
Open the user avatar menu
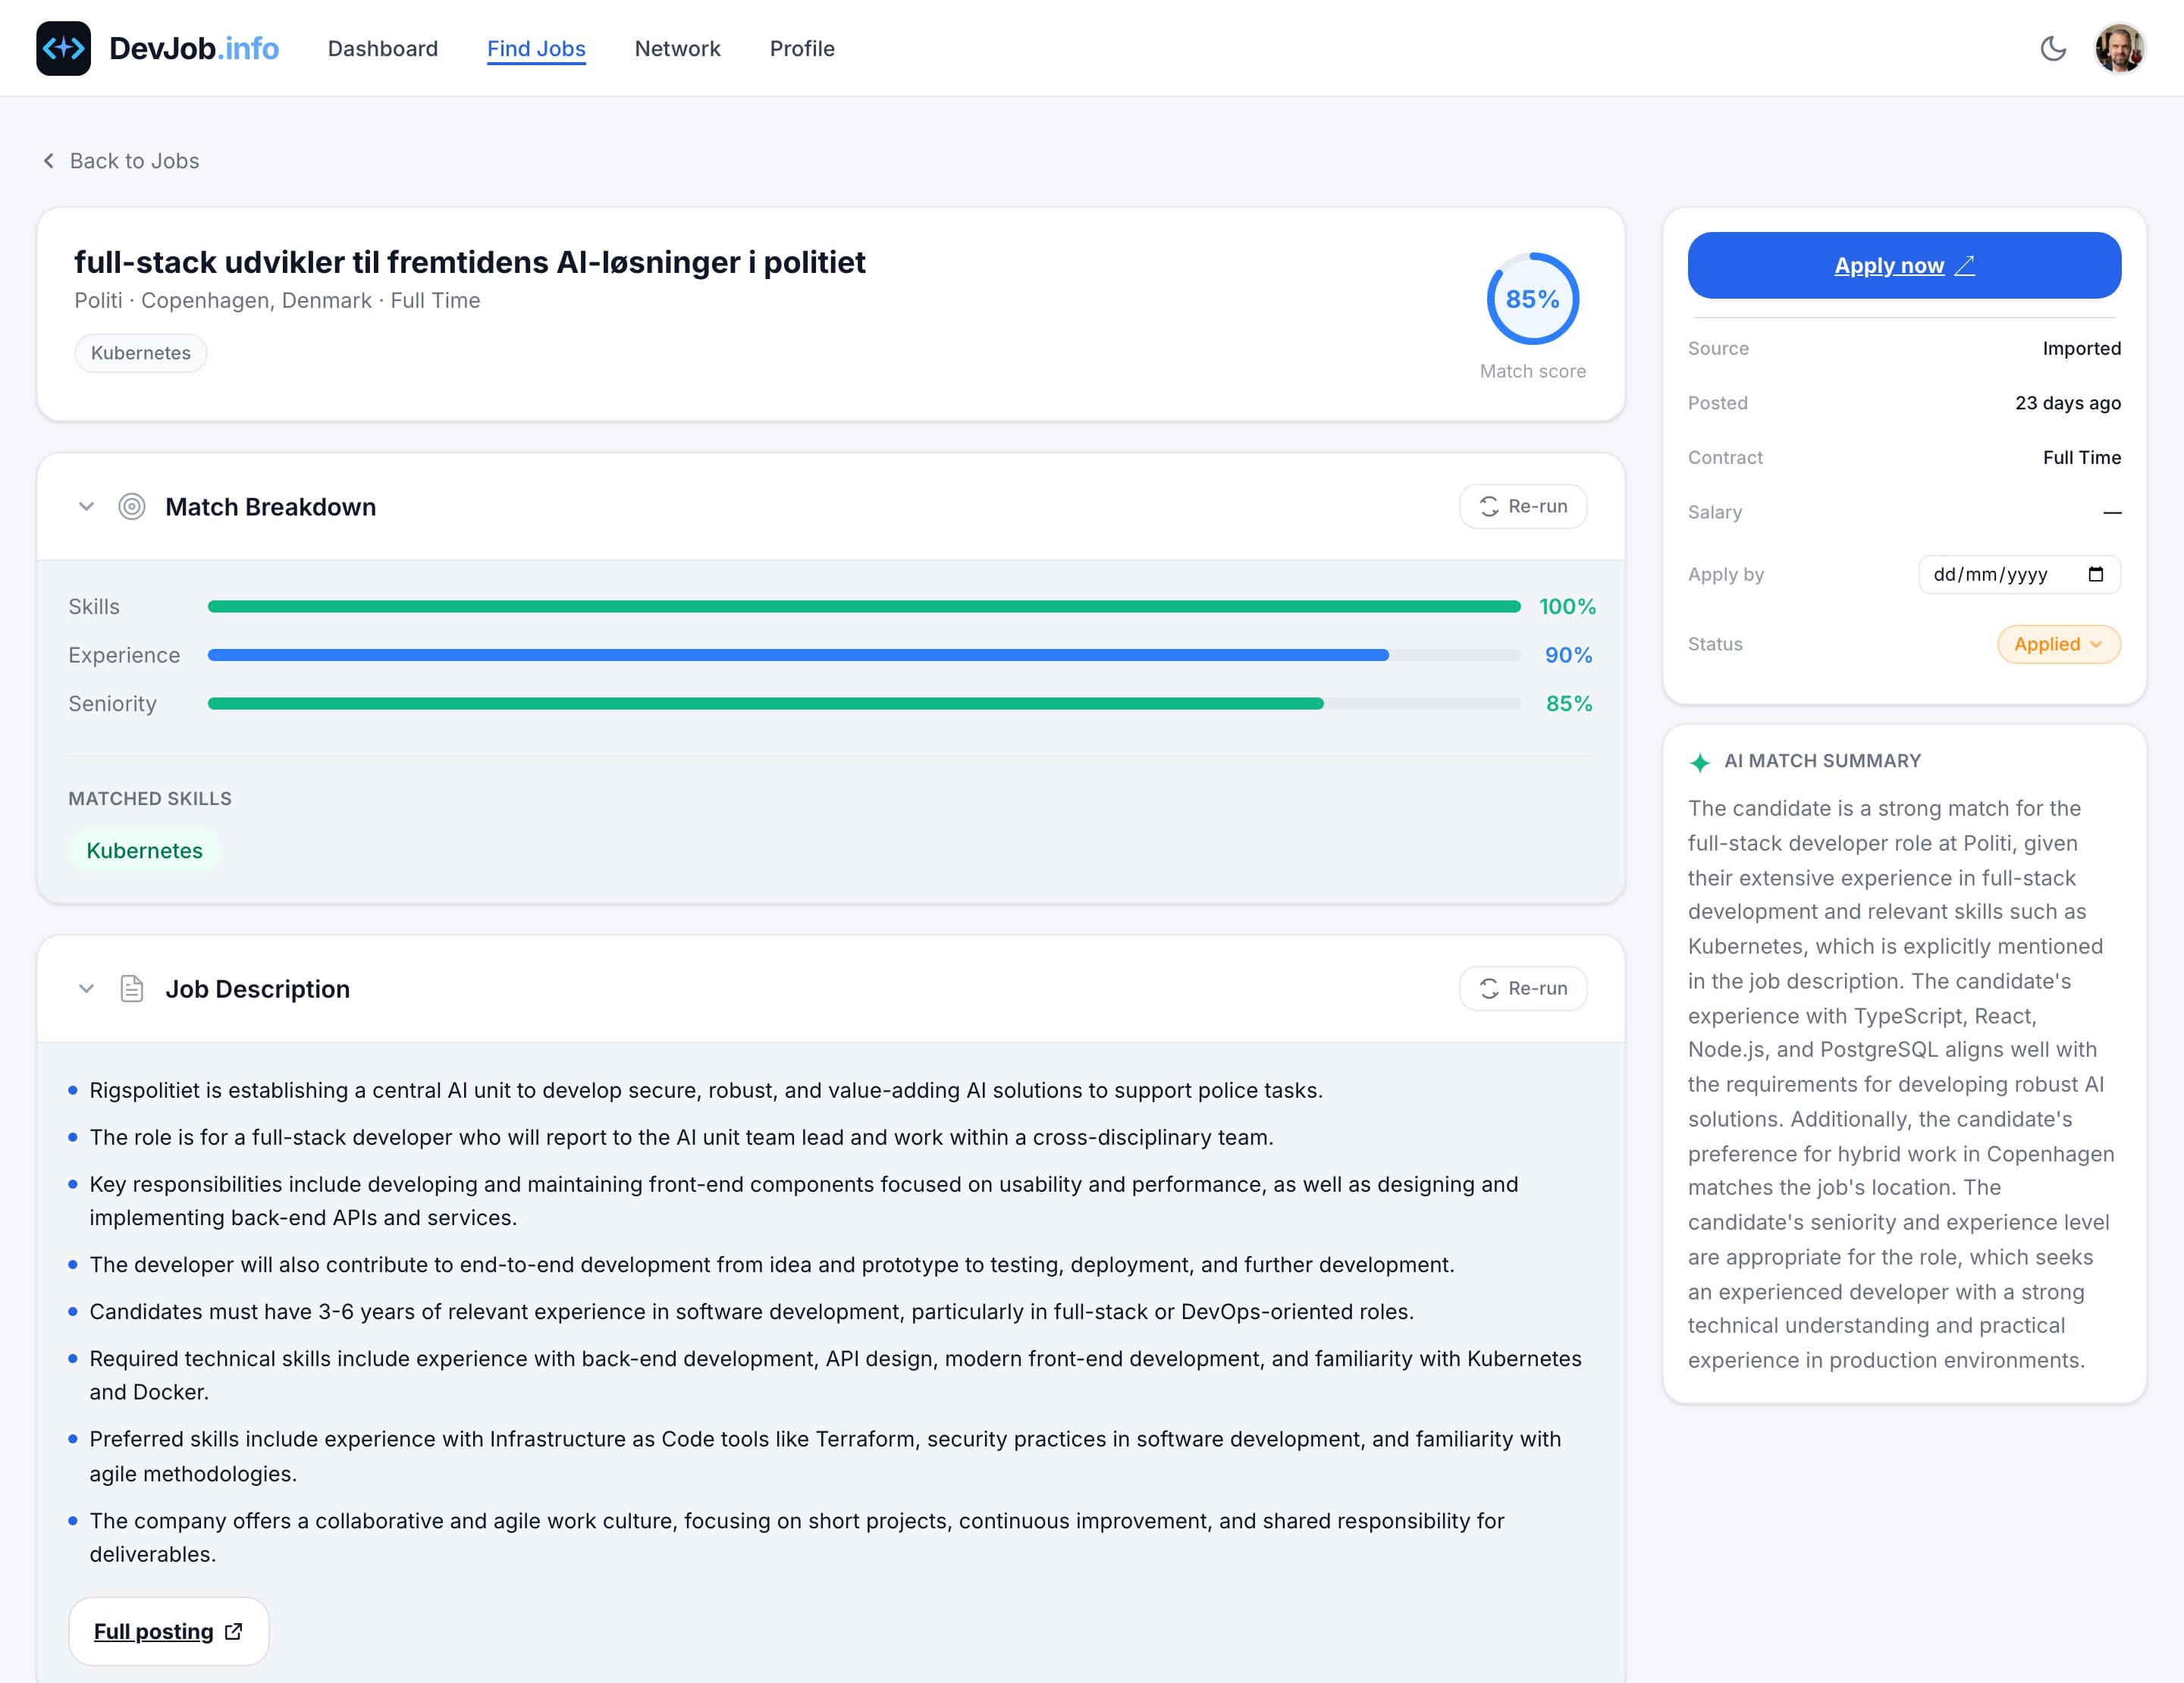point(2119,48)
